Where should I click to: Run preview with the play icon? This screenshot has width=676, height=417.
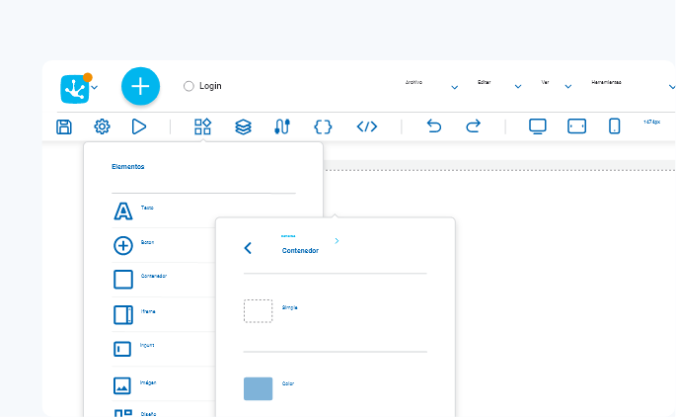[139, 126]
